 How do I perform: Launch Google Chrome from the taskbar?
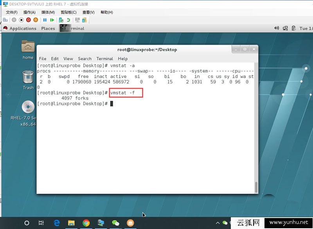pyautogui.click(x=86, y=223)
